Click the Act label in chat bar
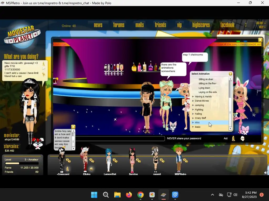 [226, 138]
